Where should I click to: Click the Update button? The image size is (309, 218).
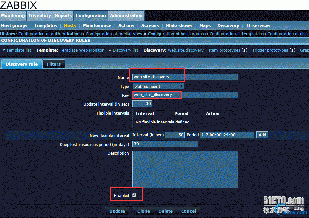click(117, 211)
